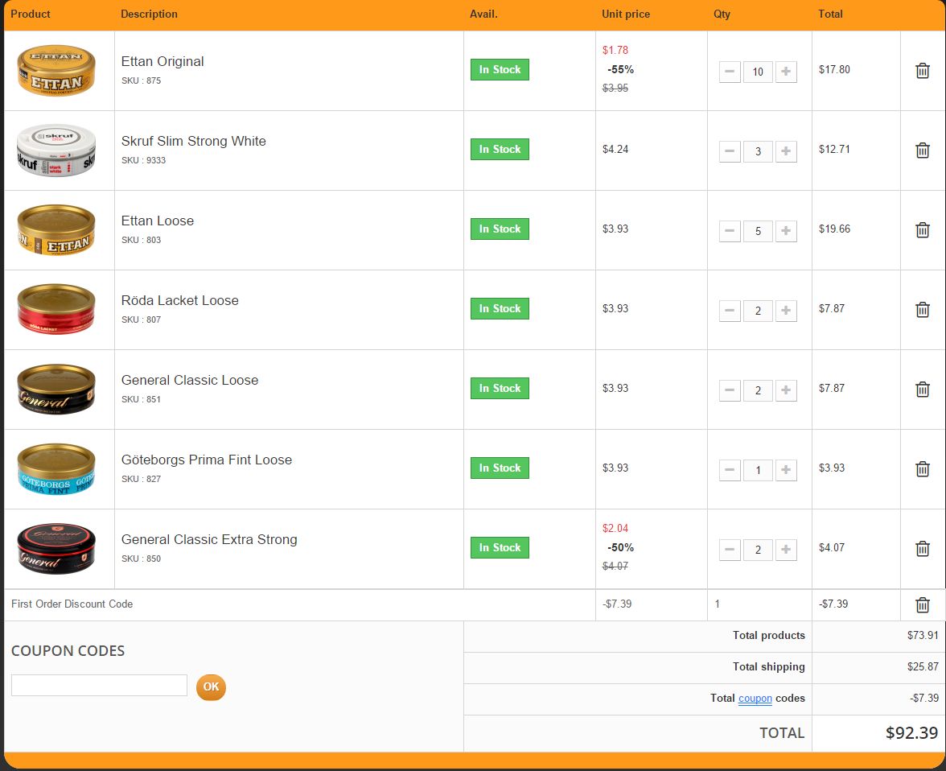Decrease Röda Lacket Loose quantity
Viewport: 946px width, 771px height.
pos(730,311)
